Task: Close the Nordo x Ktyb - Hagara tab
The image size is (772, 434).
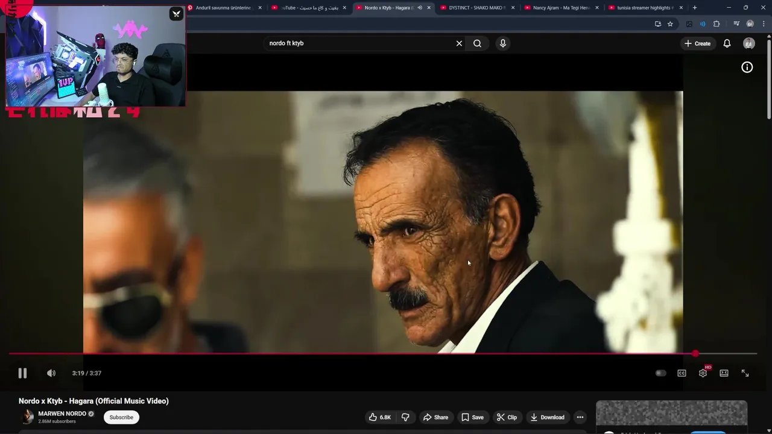Action: coord(429,8)
